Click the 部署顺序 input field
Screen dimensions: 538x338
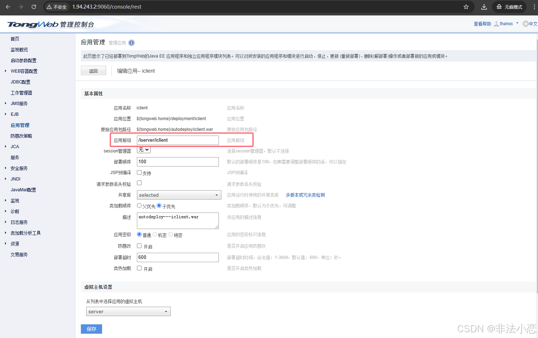(x=178, y=162)
